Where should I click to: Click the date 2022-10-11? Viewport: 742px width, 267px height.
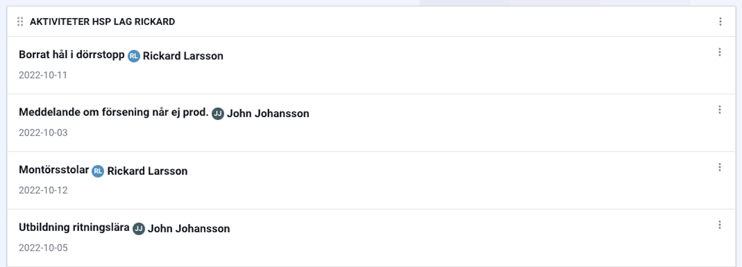[x=43, y=75]
